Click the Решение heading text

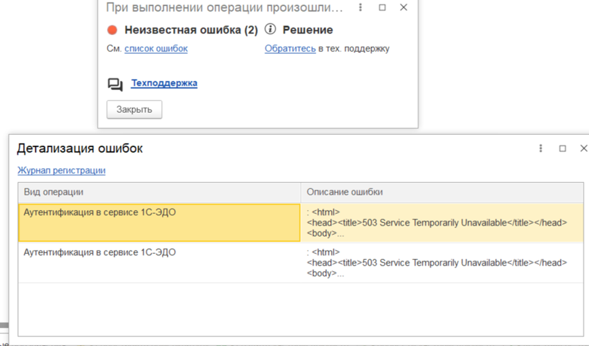tap(308, 30)
